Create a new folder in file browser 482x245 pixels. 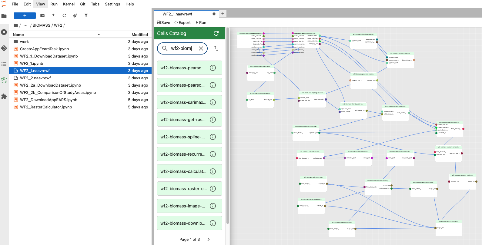pyautogui.click(x=42, y=15)
